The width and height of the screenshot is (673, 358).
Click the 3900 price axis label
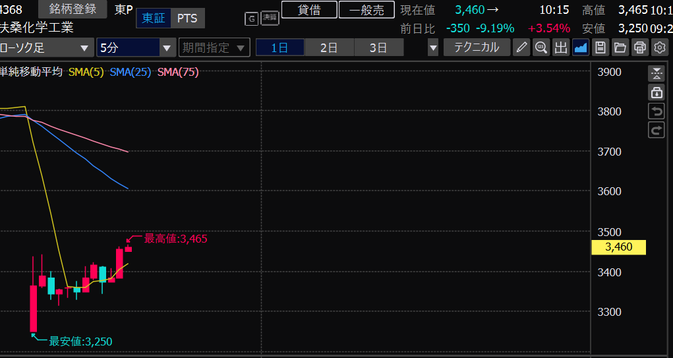coord(610,72)
